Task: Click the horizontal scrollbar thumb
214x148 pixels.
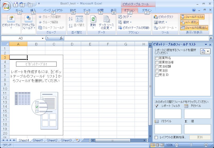Action: [112, 140]
